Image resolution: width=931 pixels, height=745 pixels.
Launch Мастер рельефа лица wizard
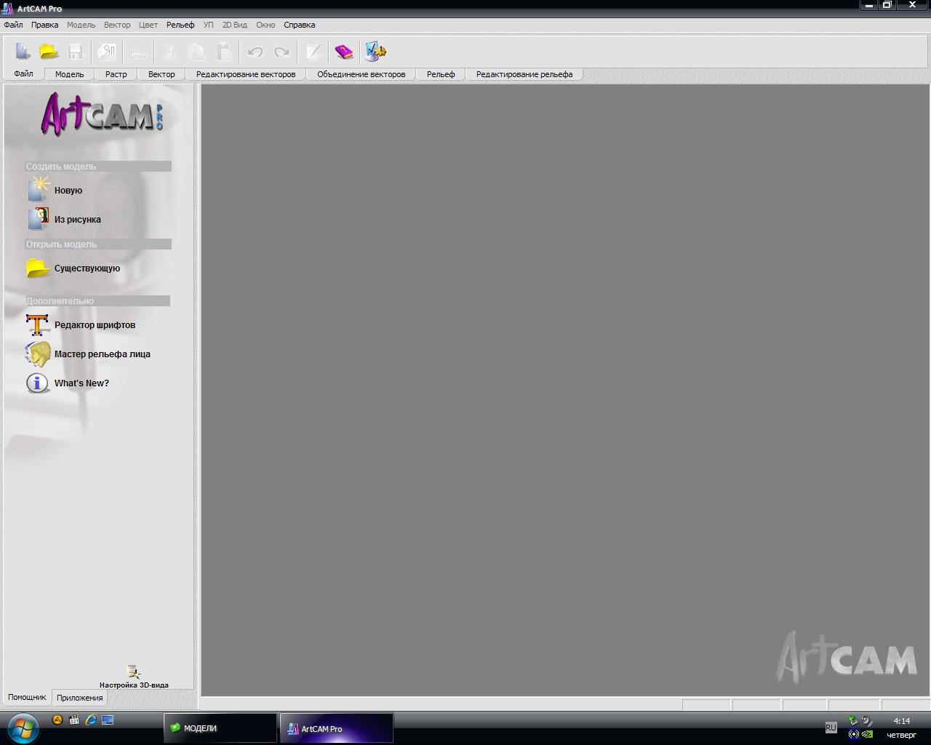38,354
